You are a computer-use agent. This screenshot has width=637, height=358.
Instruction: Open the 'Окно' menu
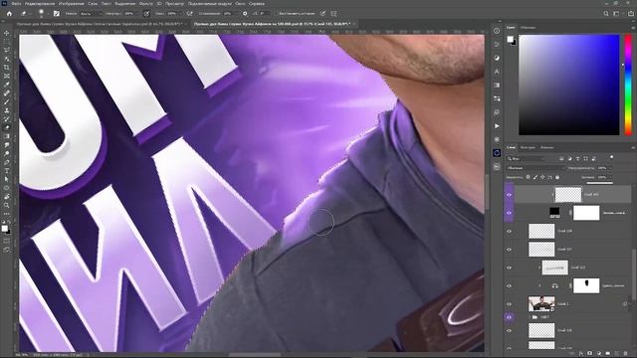coord(240,4)
